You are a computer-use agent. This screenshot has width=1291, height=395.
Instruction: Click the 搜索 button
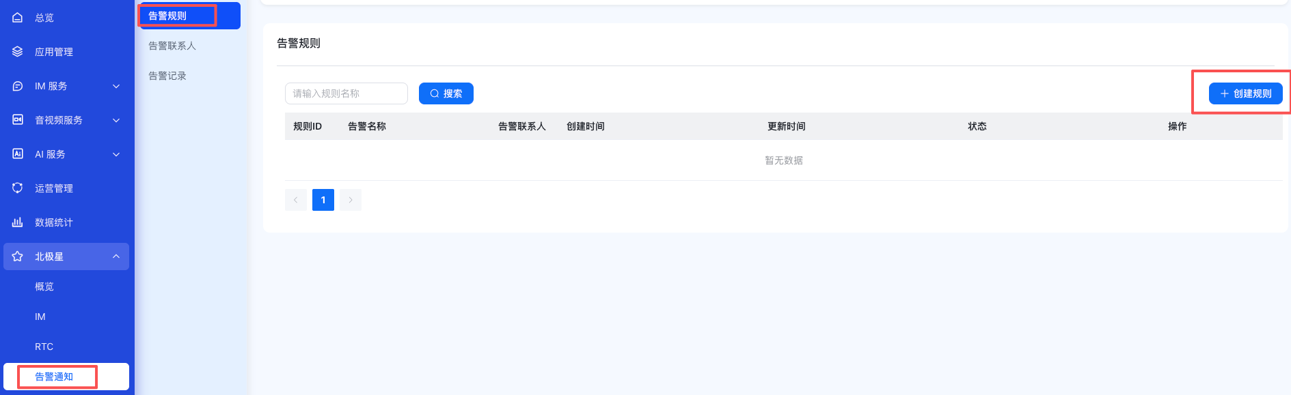446,93
